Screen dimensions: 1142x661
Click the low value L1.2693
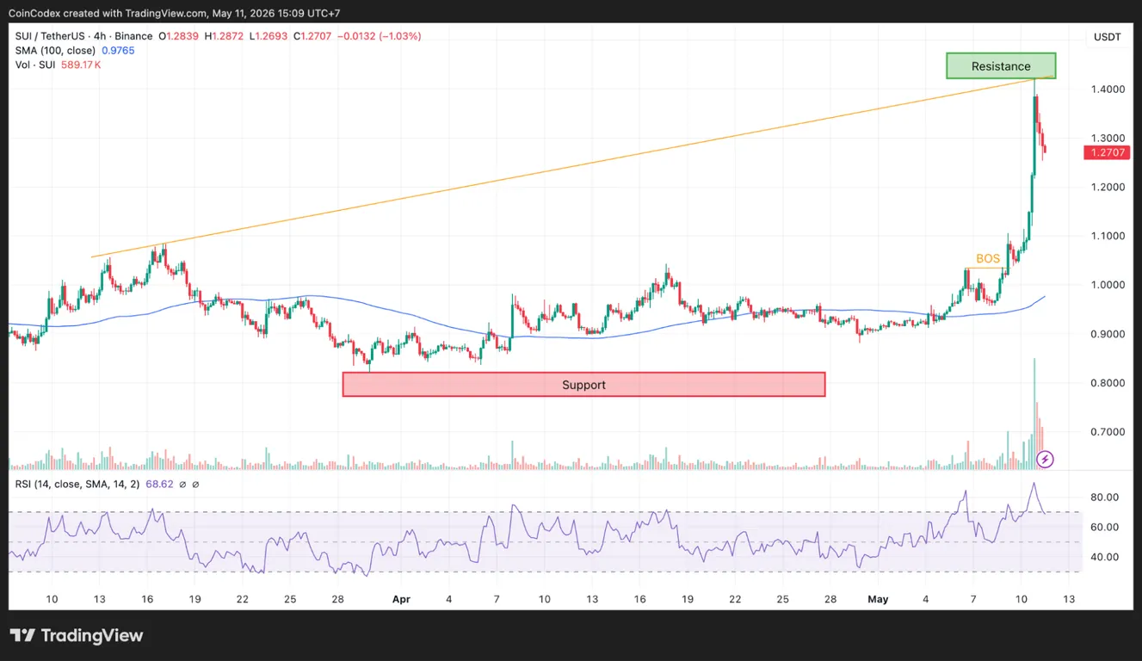coord(270,36)
